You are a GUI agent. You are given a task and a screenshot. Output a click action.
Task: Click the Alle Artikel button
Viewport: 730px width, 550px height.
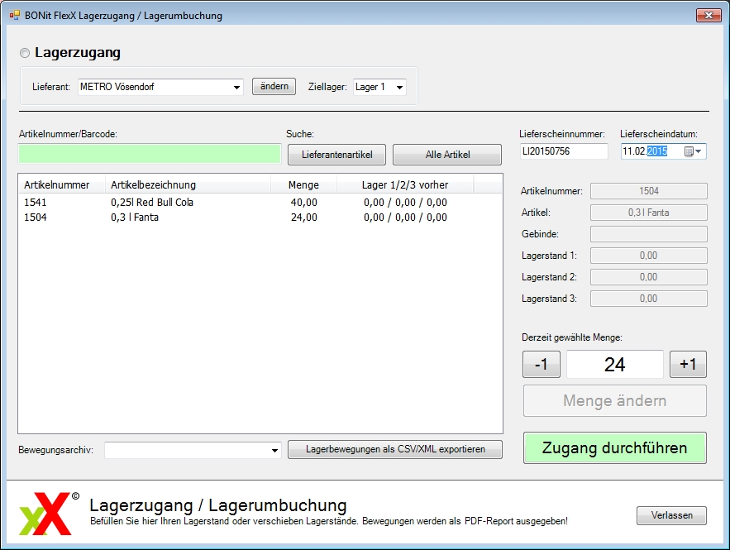[x=446, y=155]
